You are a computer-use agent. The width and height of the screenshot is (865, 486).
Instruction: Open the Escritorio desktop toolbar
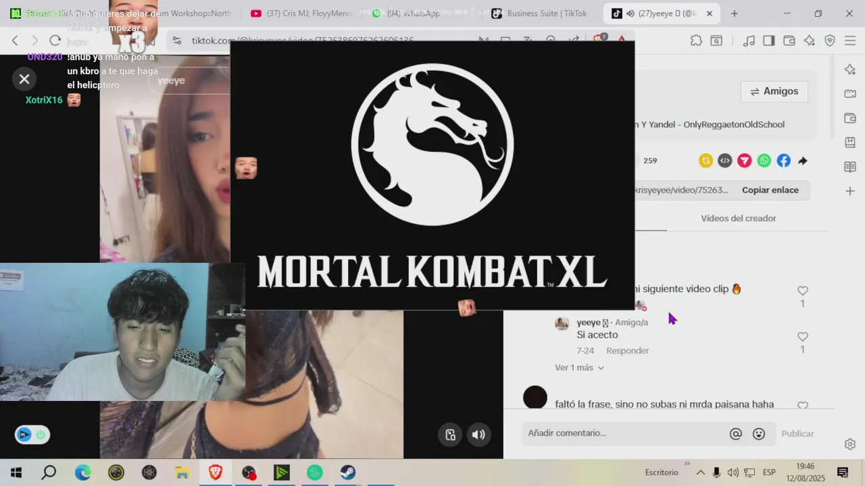coord(662,473)
